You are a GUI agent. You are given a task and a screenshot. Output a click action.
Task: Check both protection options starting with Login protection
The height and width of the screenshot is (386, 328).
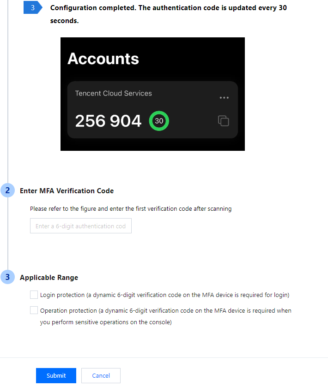coord(34,294)
